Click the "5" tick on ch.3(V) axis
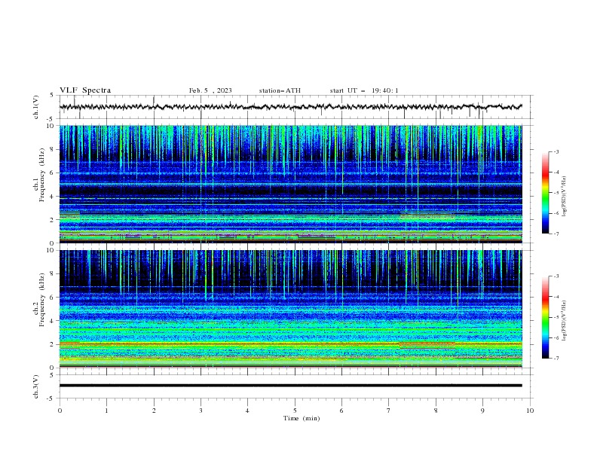 tap(53, 375)
